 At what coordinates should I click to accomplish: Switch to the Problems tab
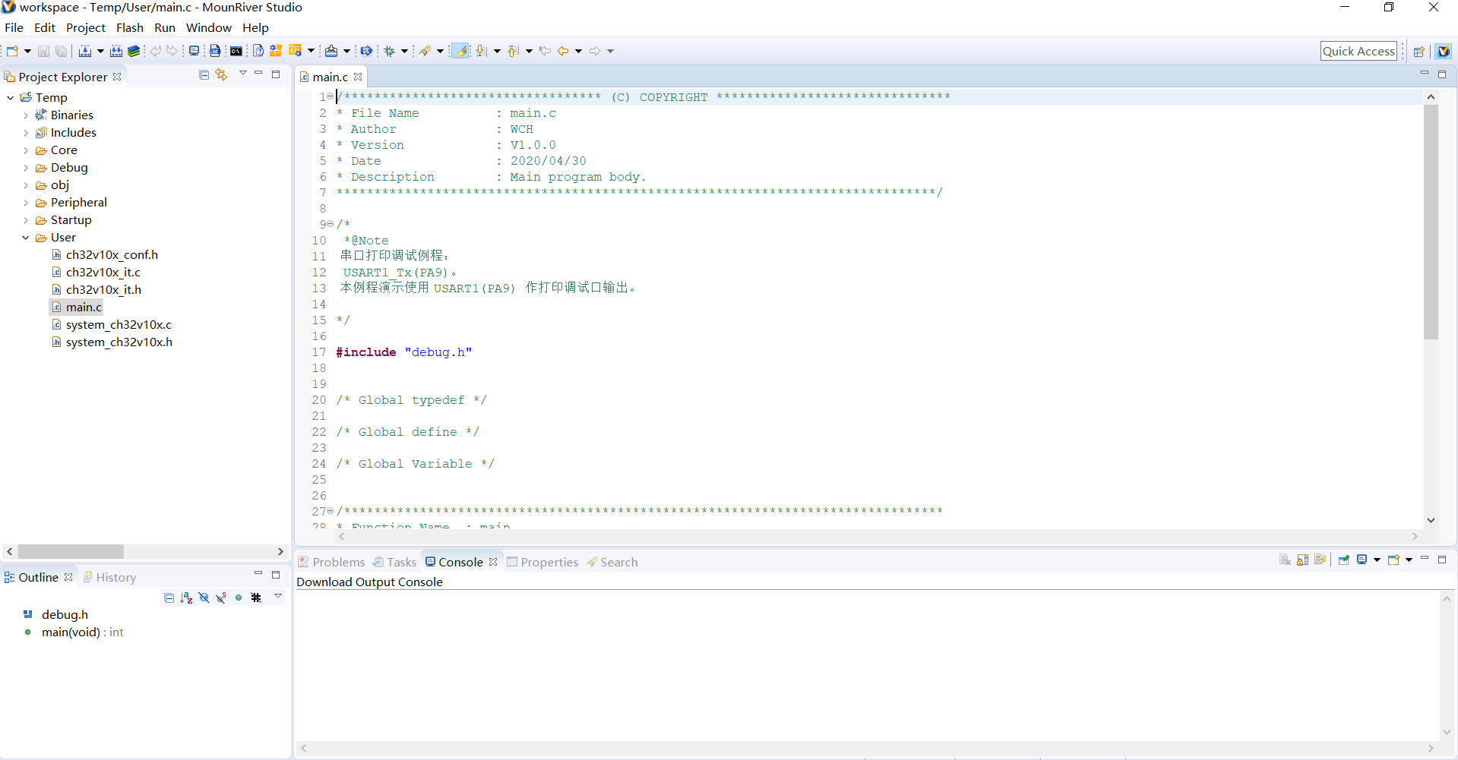(x=337, y=562)
